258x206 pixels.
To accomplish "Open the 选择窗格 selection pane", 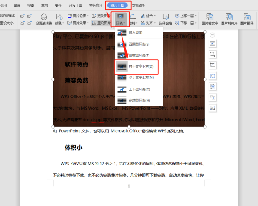I will click(x=165, y=19).
